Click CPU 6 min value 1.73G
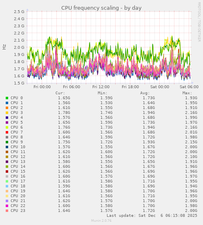Screen dimensions: 203x225 tap(106, 127)
